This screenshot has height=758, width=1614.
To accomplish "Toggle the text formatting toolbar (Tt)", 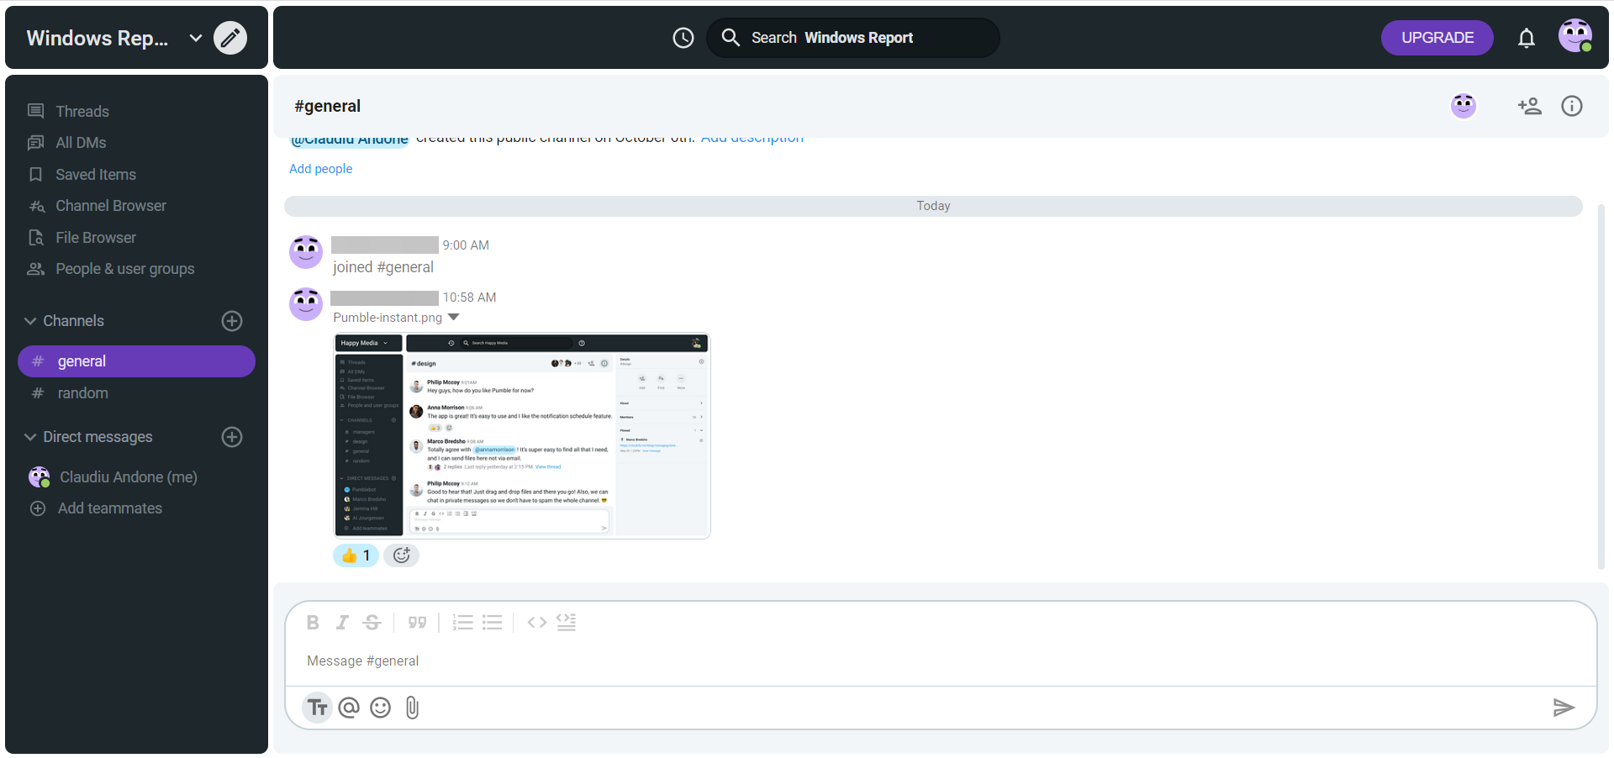I will click(x=318, y=708).
